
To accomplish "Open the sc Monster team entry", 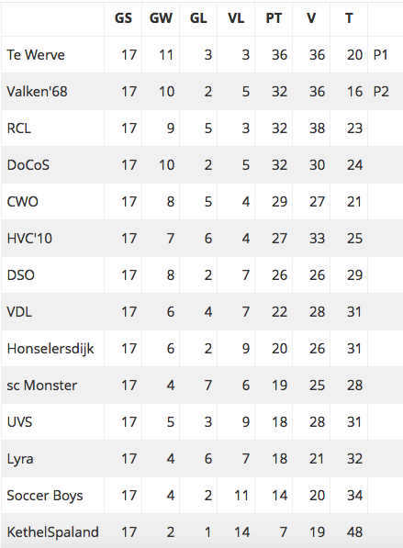I will click(x=42, y=386).
